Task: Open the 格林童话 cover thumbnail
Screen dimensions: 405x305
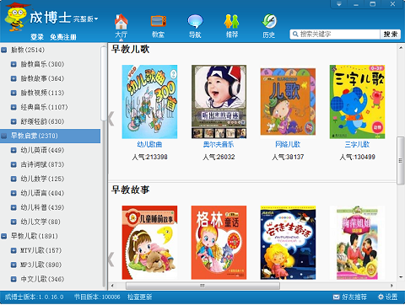Action: click(219, 243)
